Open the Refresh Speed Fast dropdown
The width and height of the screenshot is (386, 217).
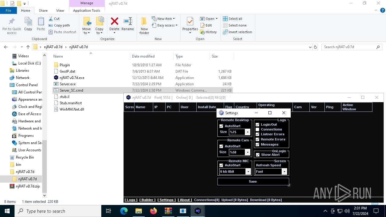[x=284, y=172]
